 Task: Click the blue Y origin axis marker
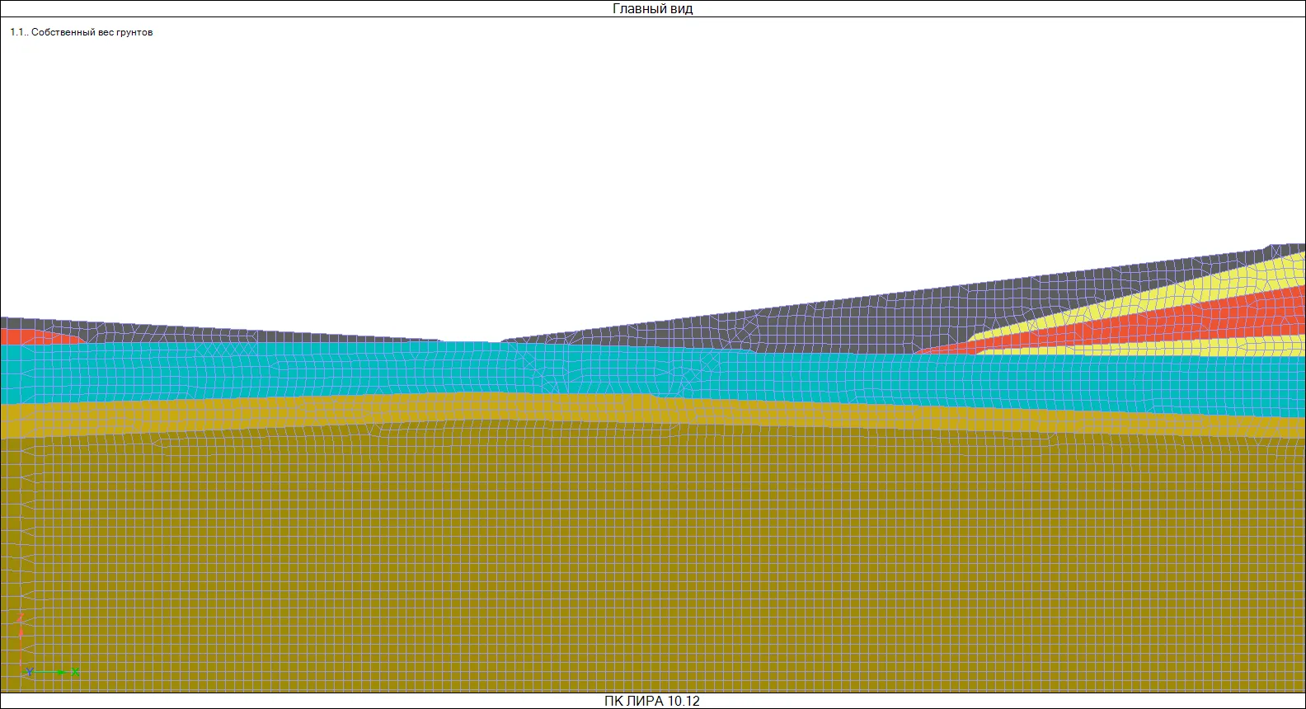(x=29, y=673)
